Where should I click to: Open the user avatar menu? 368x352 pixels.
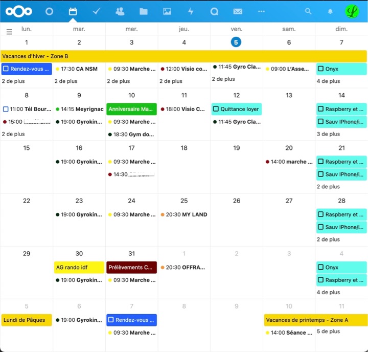point(352,11)
